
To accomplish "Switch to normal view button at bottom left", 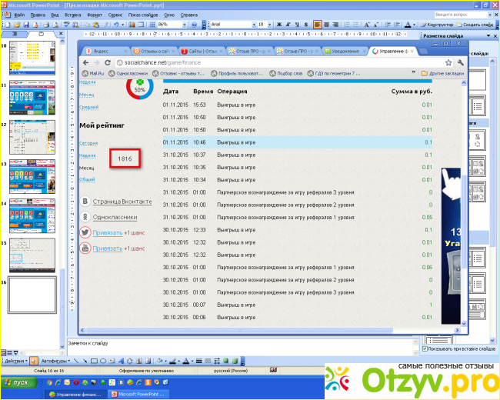I will tap(4, 353).
